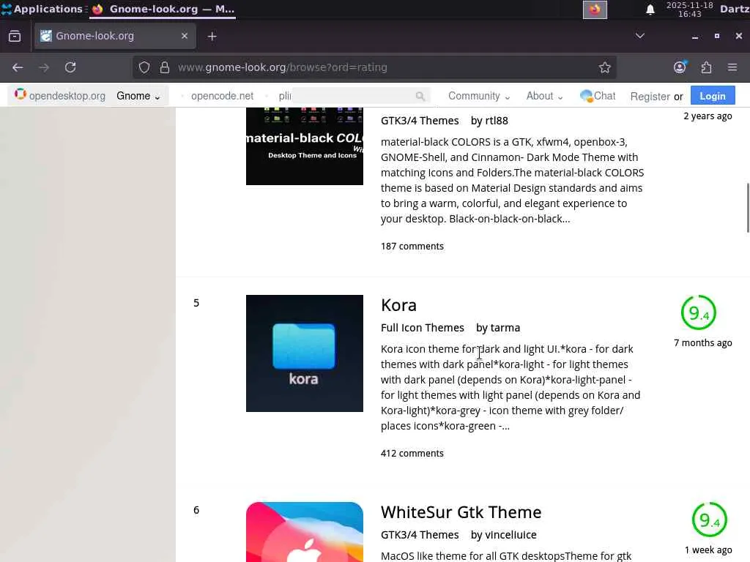Open the Kora folder thumbnail
750x562 pixels.
coord(304,353)
